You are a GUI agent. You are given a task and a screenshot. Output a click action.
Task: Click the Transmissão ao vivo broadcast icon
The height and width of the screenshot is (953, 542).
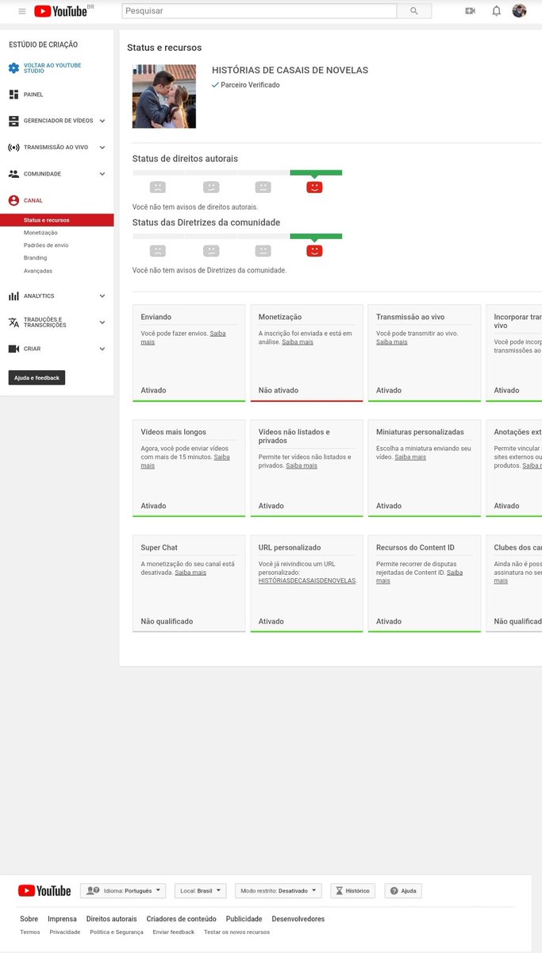13,147
